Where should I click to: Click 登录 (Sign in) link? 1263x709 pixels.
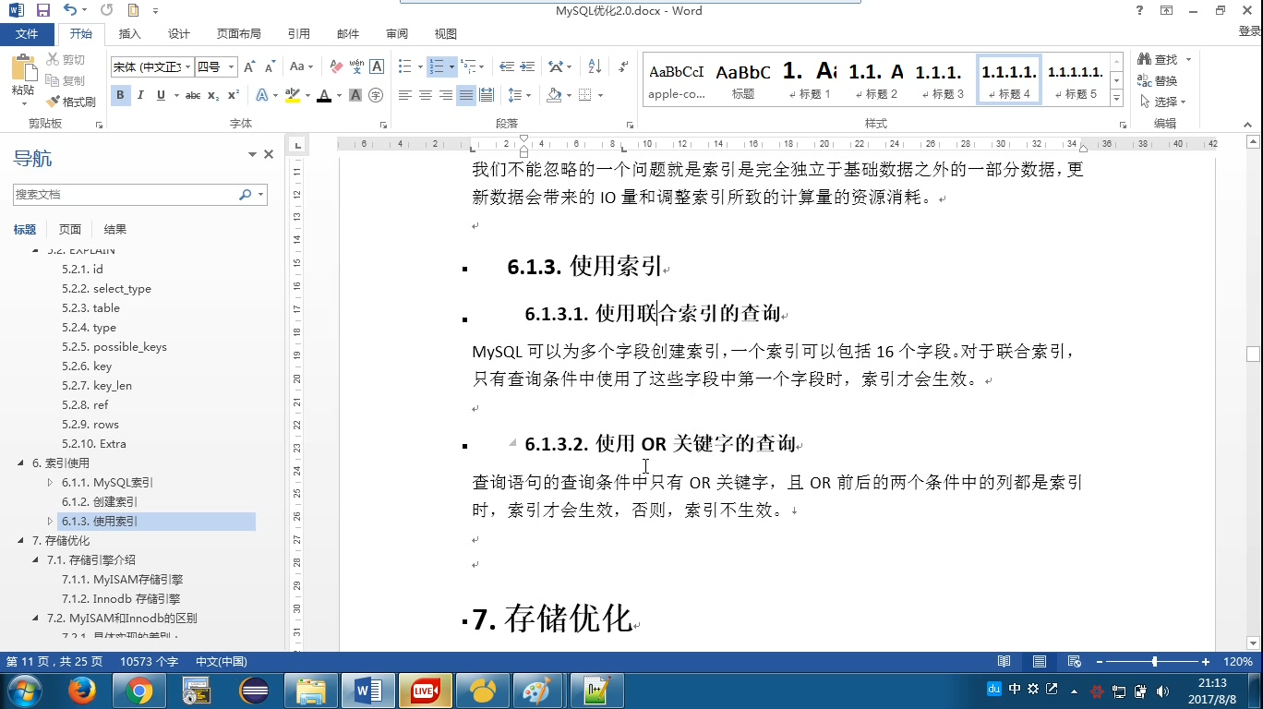(x=1250, y=31)
